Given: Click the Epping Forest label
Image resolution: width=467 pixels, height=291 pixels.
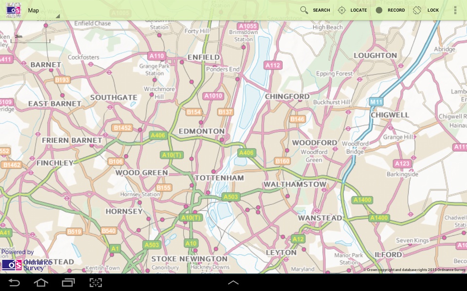Looking at the screenshot, I should (334, 74).
